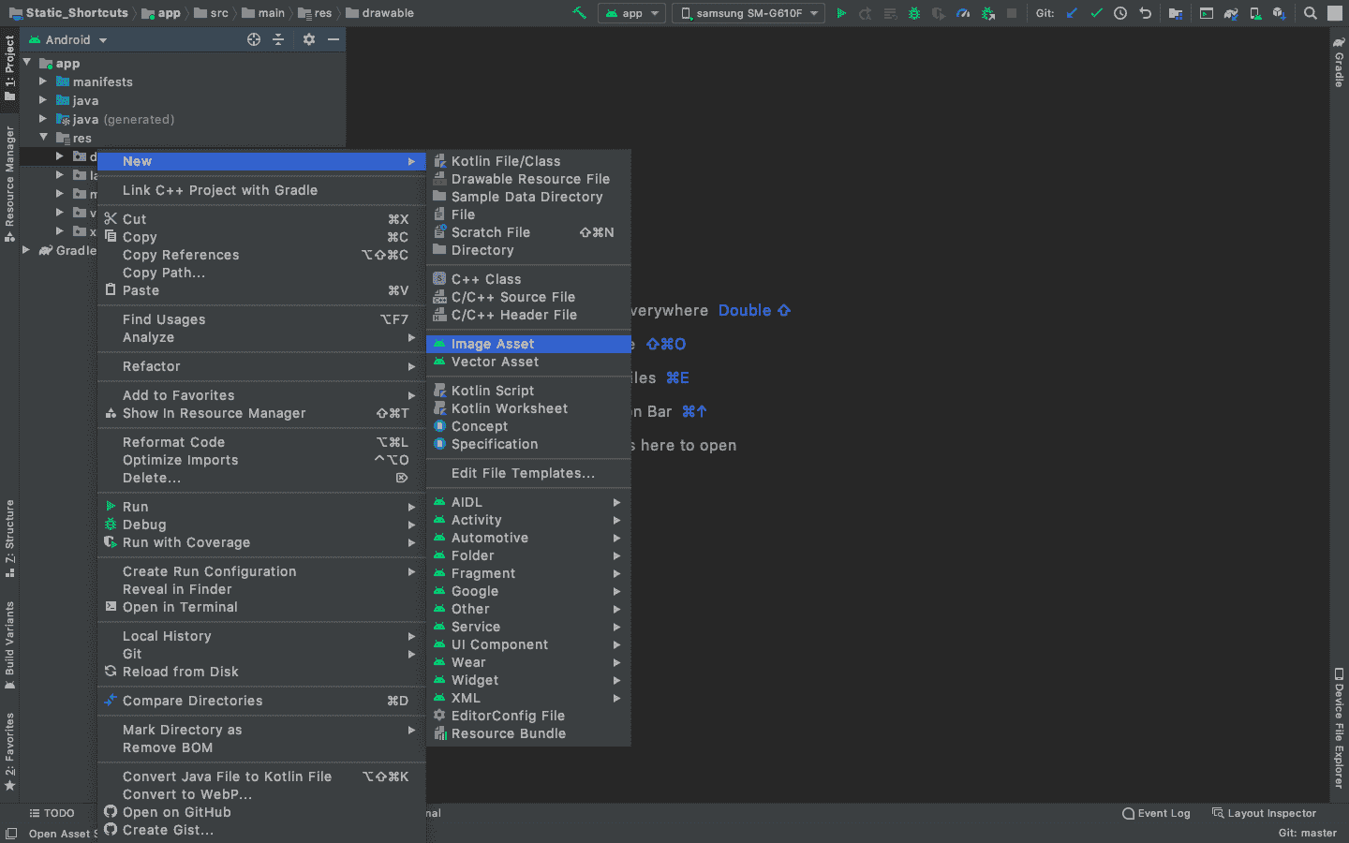The image size is (1349, 843).
Task: Choose Vector Asset in the submenu
Action: coord(495,362)
